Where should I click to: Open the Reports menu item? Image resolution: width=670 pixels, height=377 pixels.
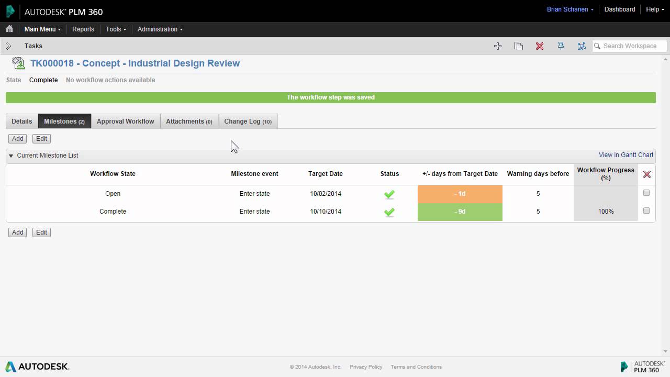[x=83, y=29]
